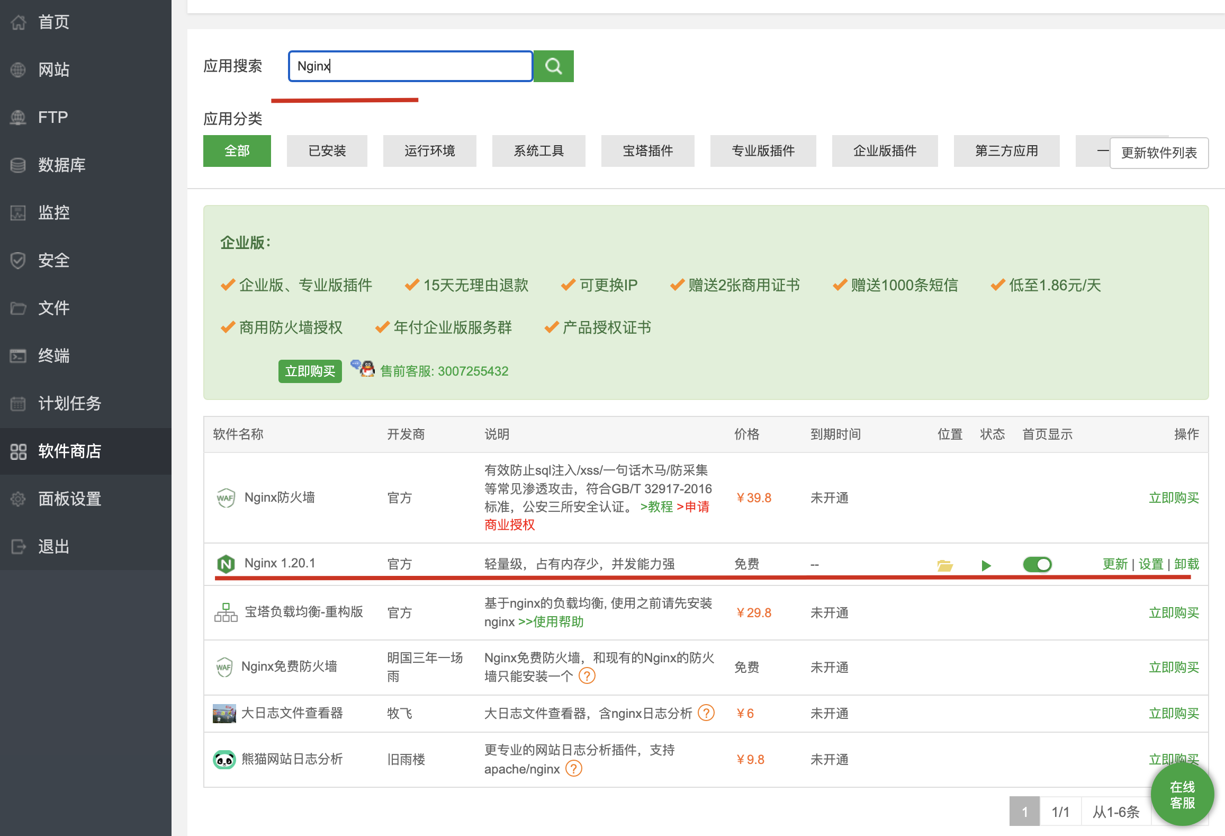Click the Nginx 1.20.1 logo icon

(226, 564)
